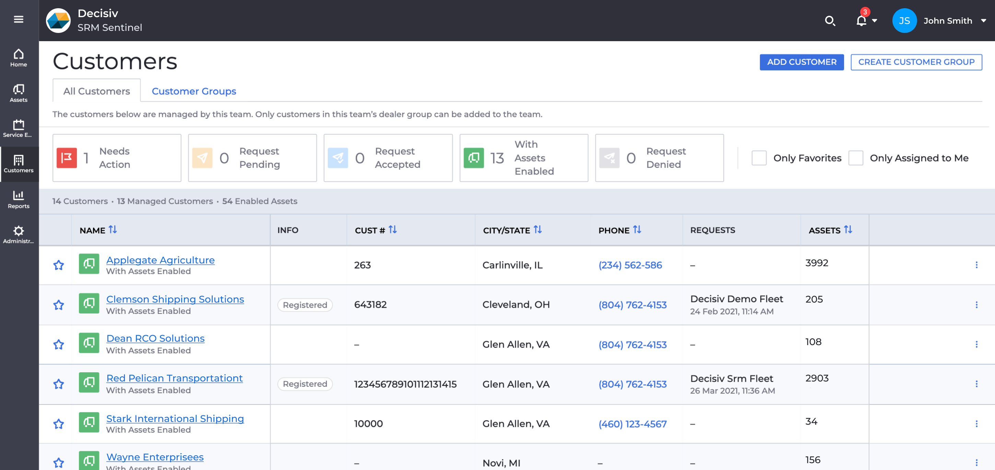This screenshot has height=470, width=995.
Task: Click Stark International Shipping status icon
Action: coord(89,422)
